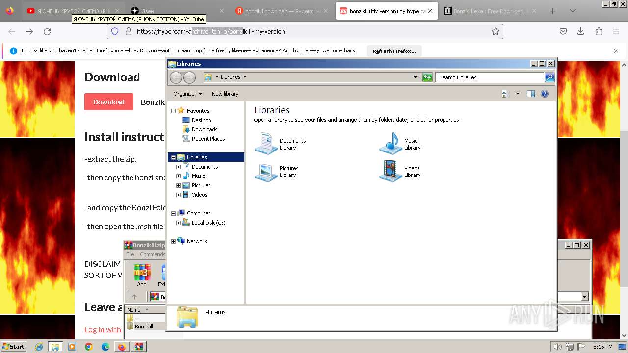Viewport: 628px width, 353px height.
Task: Open the Organize dropdown menu
Action: click(187, 94)
